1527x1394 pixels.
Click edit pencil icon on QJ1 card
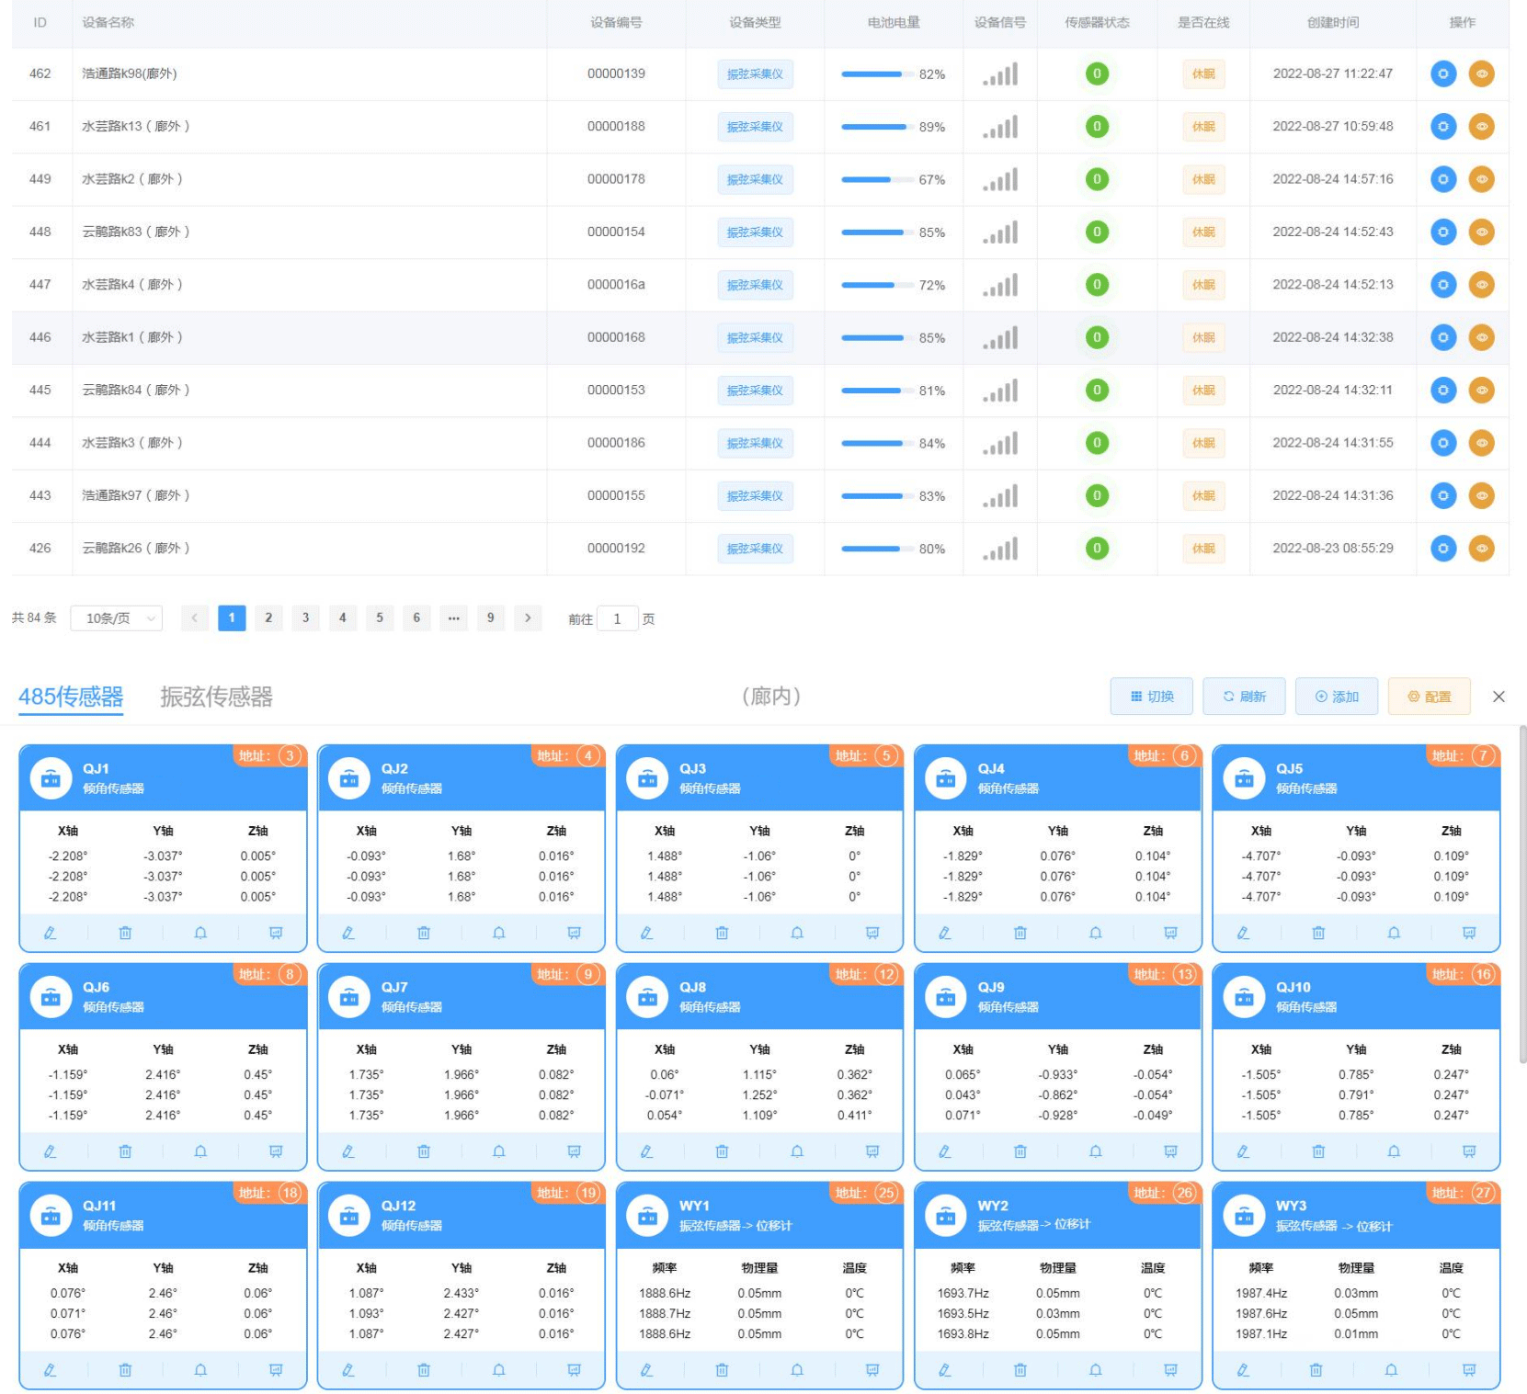51,933
